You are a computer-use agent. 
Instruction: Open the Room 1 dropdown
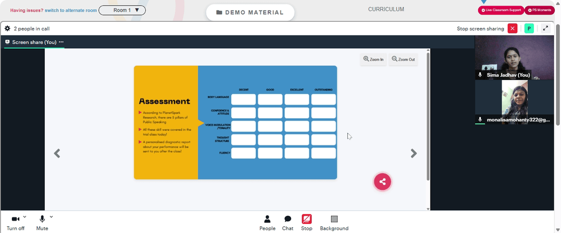point(122,11)
